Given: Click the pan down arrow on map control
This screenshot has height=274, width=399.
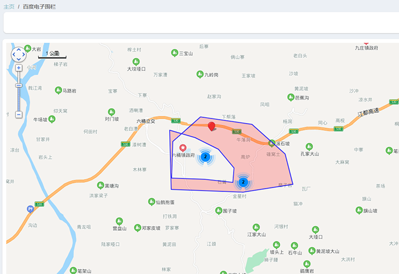Looking at the screenshot, I should click(18, 60).
